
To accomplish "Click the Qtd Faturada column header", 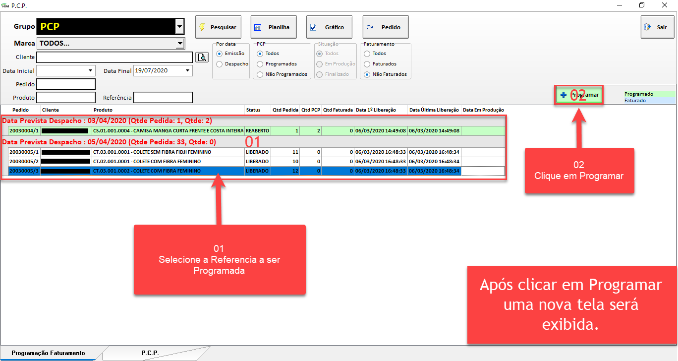I will click(x=338, y=110).
